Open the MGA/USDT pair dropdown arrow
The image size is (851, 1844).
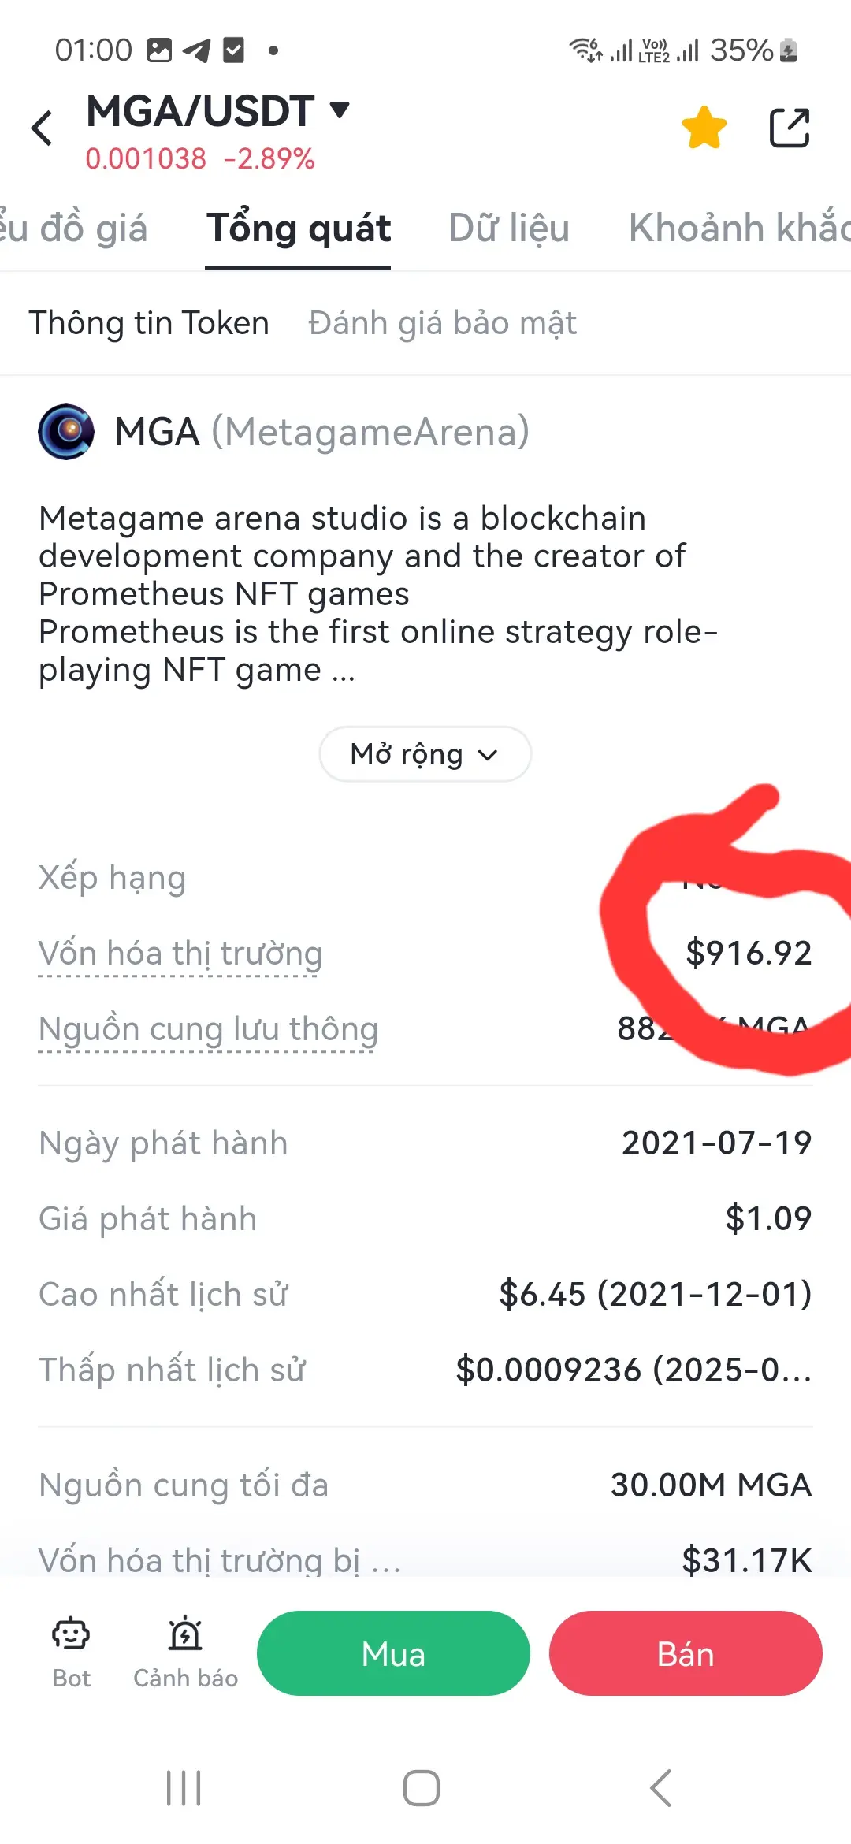pyautogui.click(x=340, y=110)
